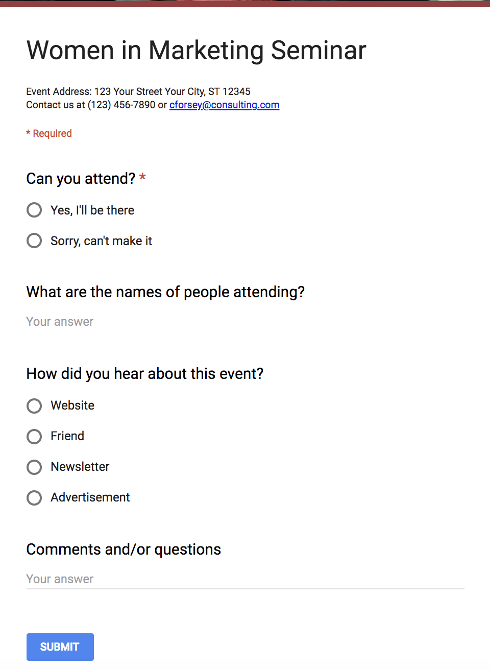Pick the Friend radio option
The height and width of the screenshot is (669, 490).
[34, 437]
